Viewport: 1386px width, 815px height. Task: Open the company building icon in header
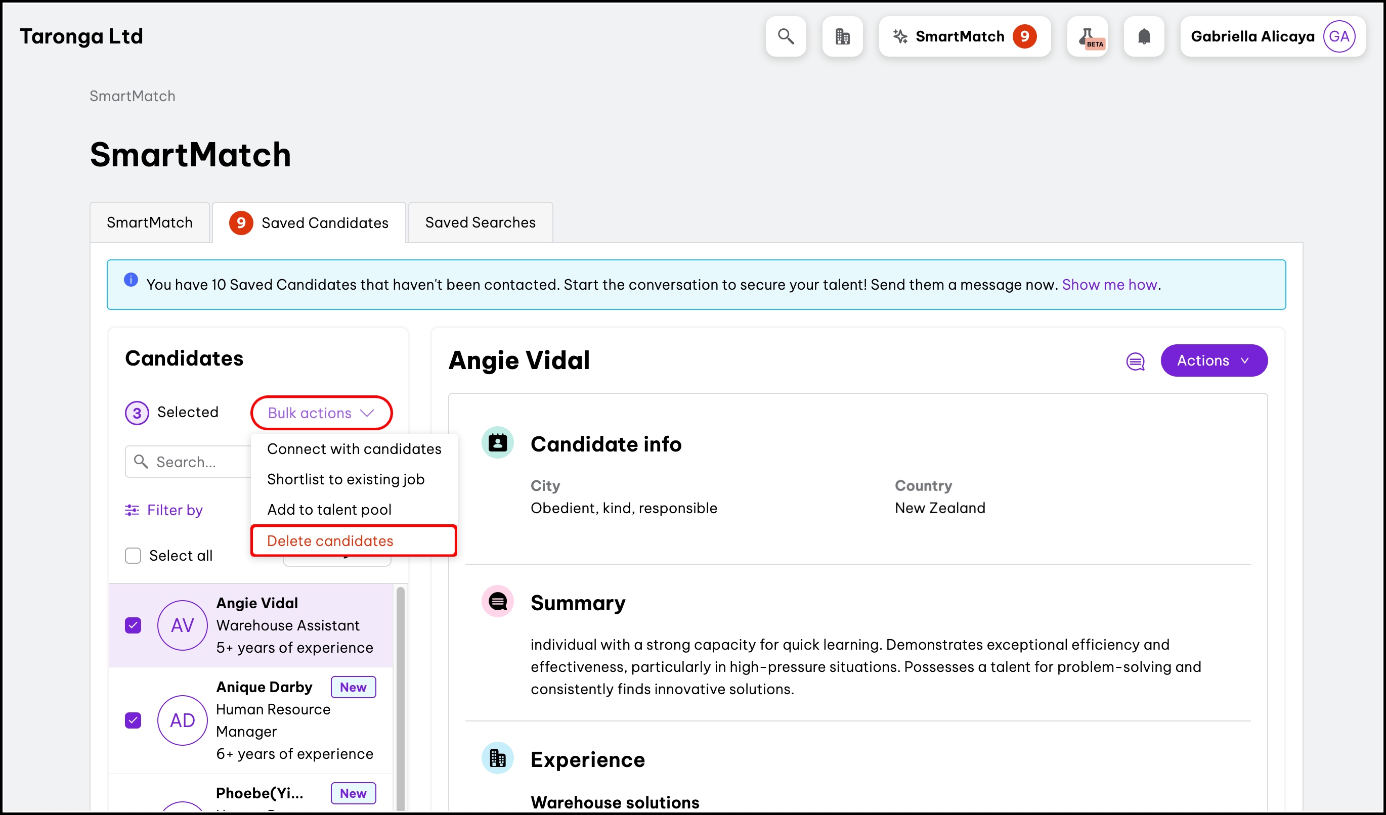click(x=842, y=36)
